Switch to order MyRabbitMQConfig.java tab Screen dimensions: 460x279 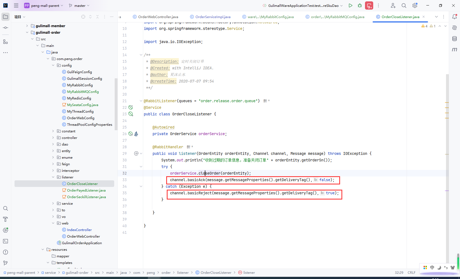tap(335, 17)
